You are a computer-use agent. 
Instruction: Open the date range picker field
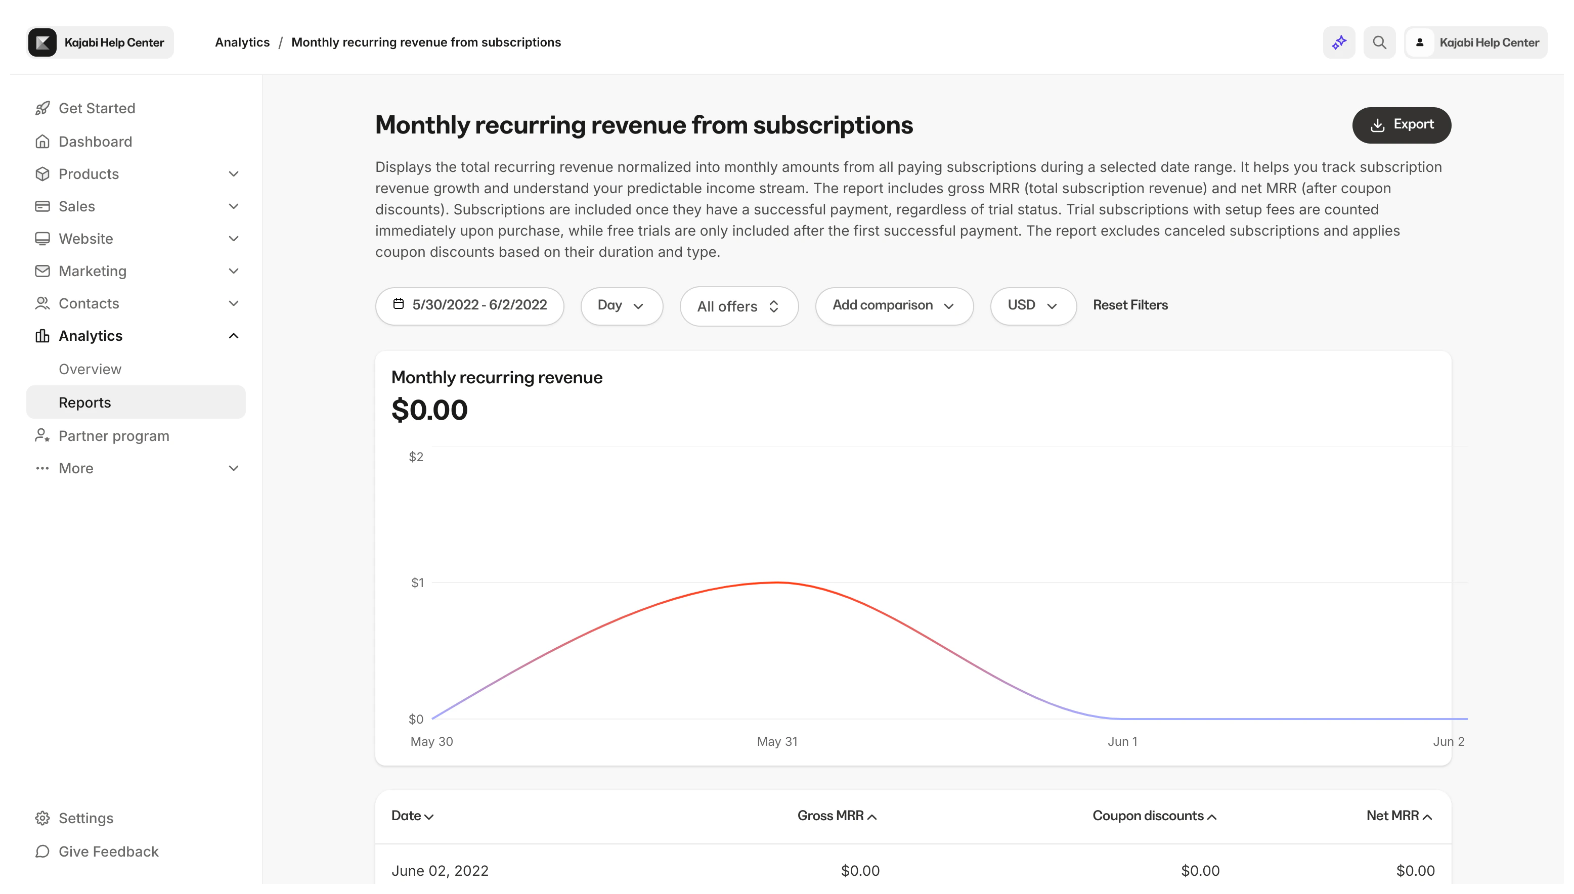coord(470,306)
